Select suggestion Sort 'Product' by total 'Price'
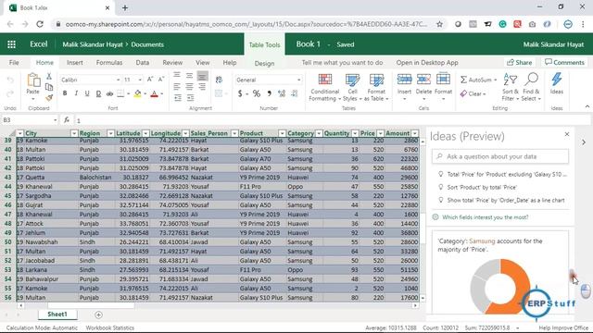 (482, 187)
